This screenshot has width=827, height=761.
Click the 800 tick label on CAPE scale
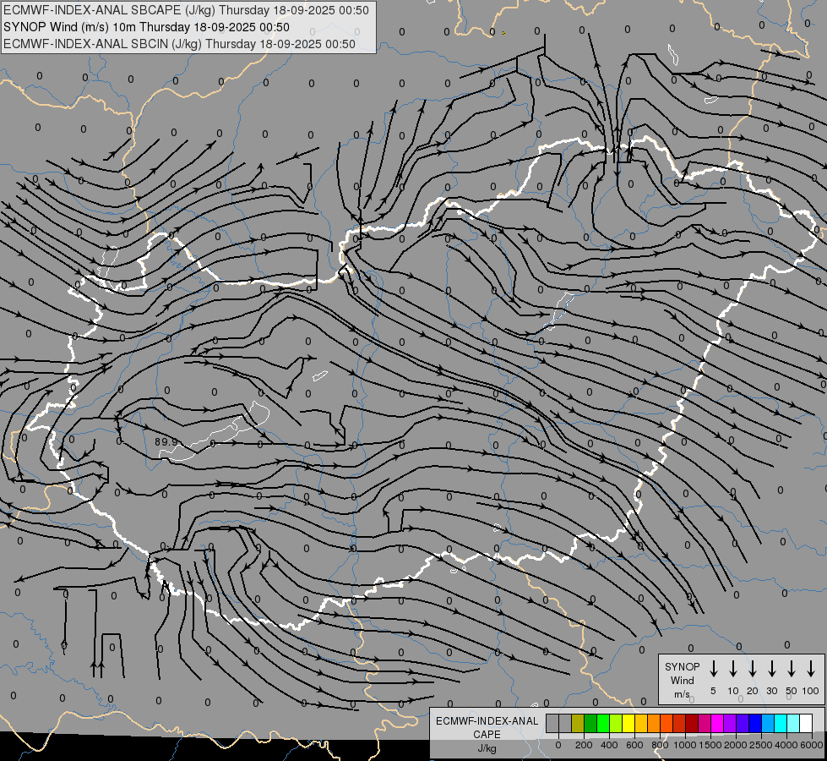point(660,745)
